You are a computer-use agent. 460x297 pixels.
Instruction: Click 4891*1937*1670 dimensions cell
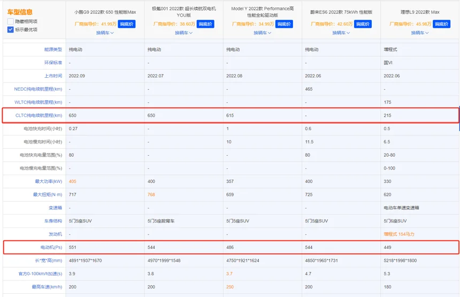pos(86,260)
